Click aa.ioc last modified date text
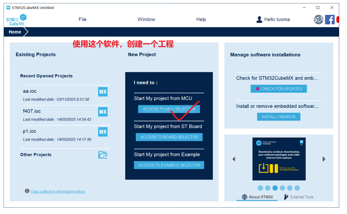The width and height of the screenshot is (347, 214). pyautogui.click(x=56, y=99)
